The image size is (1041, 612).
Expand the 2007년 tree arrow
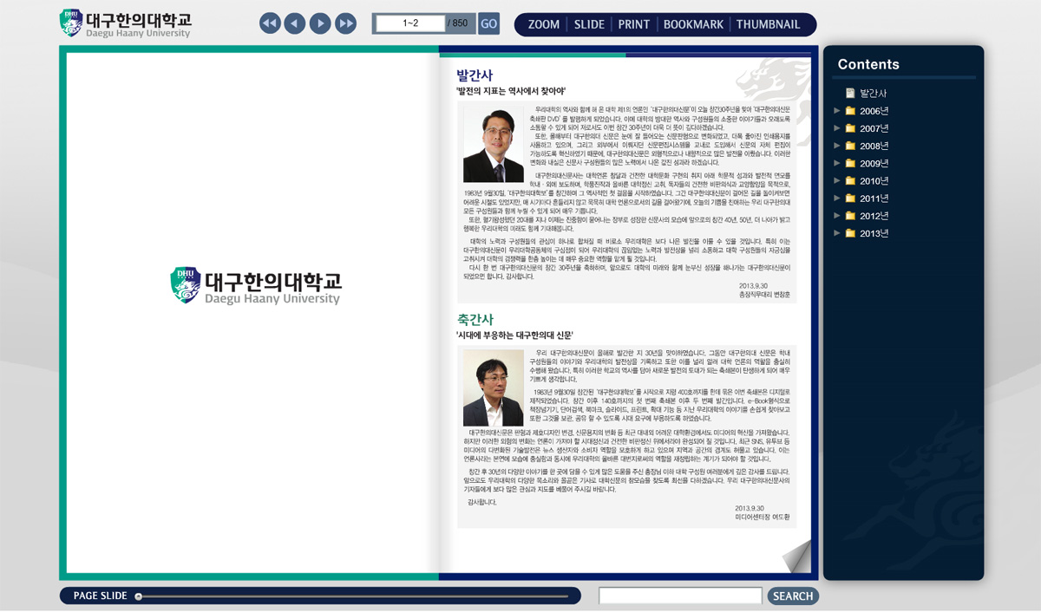coord(836,128)
